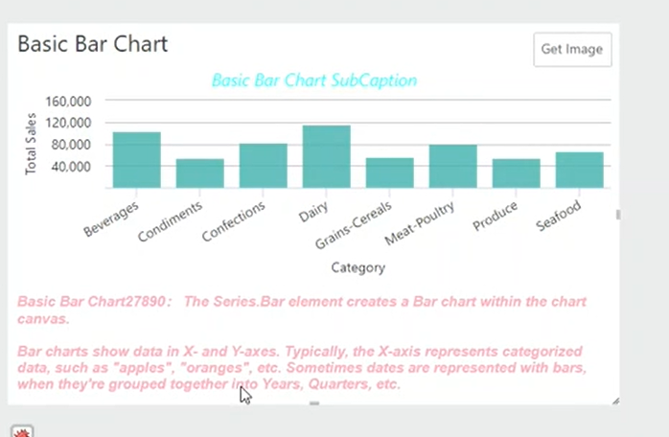Select the Seafood bar

[580, 170]
